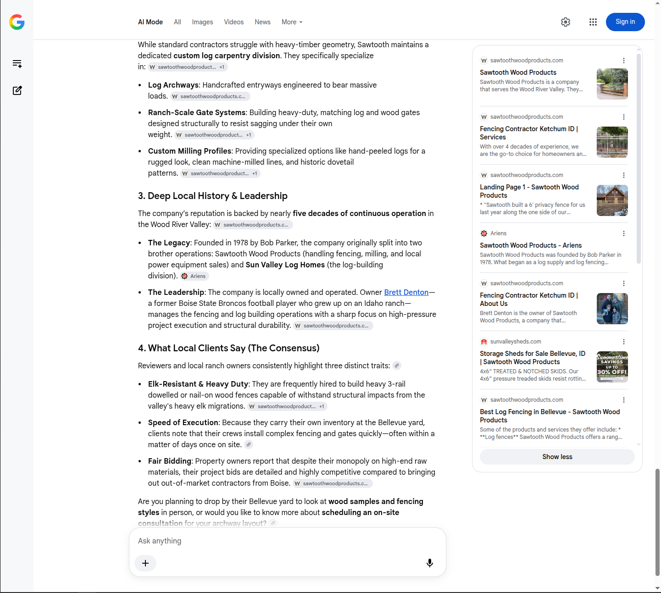Open the settings gear icon
The height and width of the screenshot is (593, 661).
click(x=566, y=22)
